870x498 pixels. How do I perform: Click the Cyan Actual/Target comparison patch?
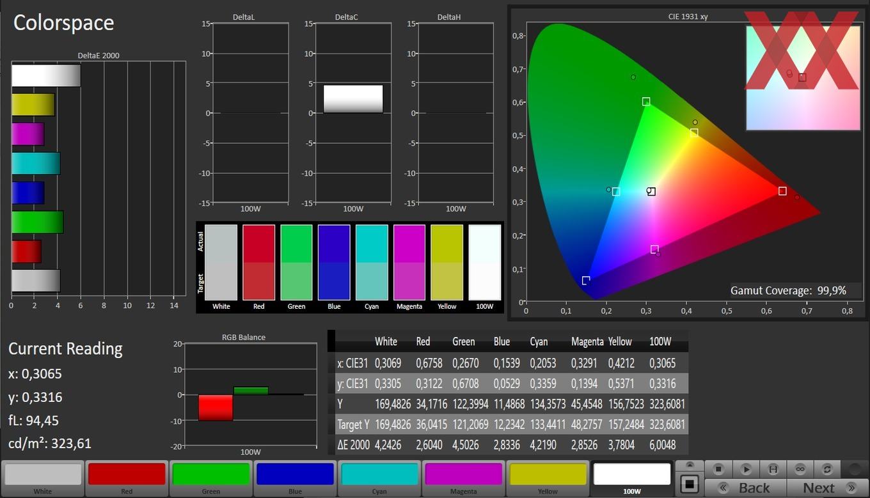pos(372,262)
